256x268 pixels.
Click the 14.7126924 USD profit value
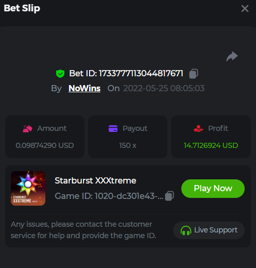point(211,145)
